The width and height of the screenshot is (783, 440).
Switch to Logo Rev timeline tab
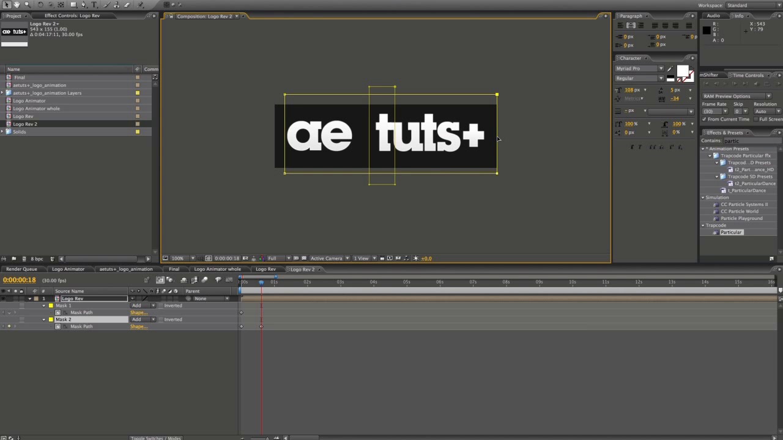pyautogui.click(x=265, y=269)
